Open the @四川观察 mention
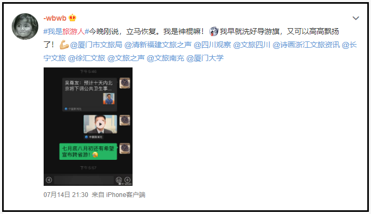 212,45
